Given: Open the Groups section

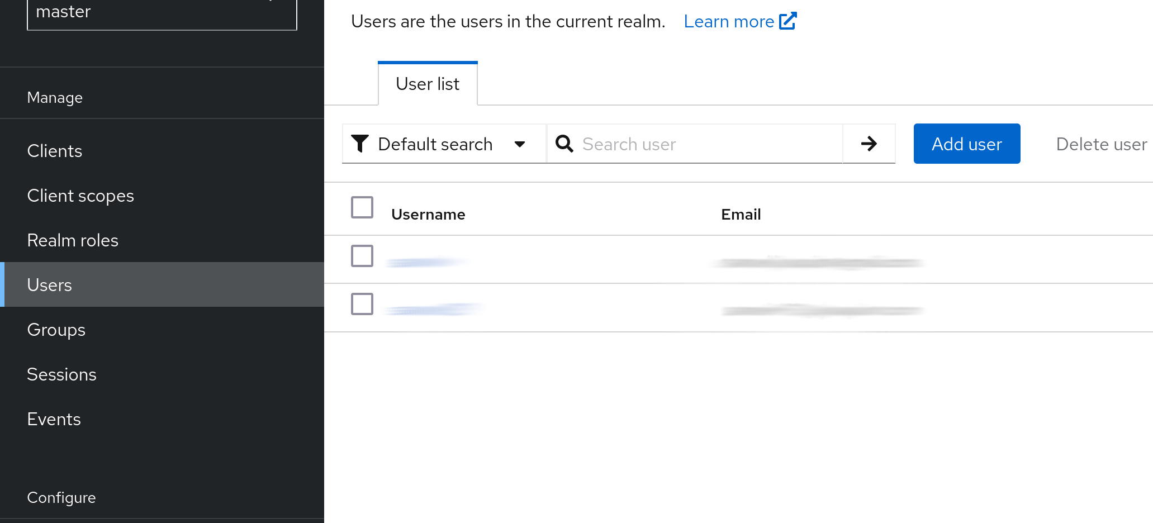Looking at the screenshot, I should click(x=56, y=329).
